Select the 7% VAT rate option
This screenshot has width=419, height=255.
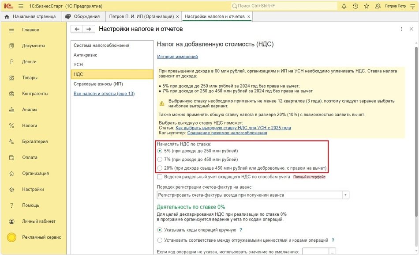coord(160,160)
